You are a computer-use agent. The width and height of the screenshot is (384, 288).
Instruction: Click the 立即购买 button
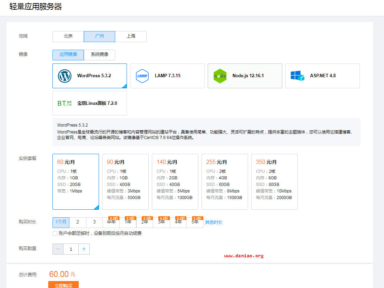point(63,285)
